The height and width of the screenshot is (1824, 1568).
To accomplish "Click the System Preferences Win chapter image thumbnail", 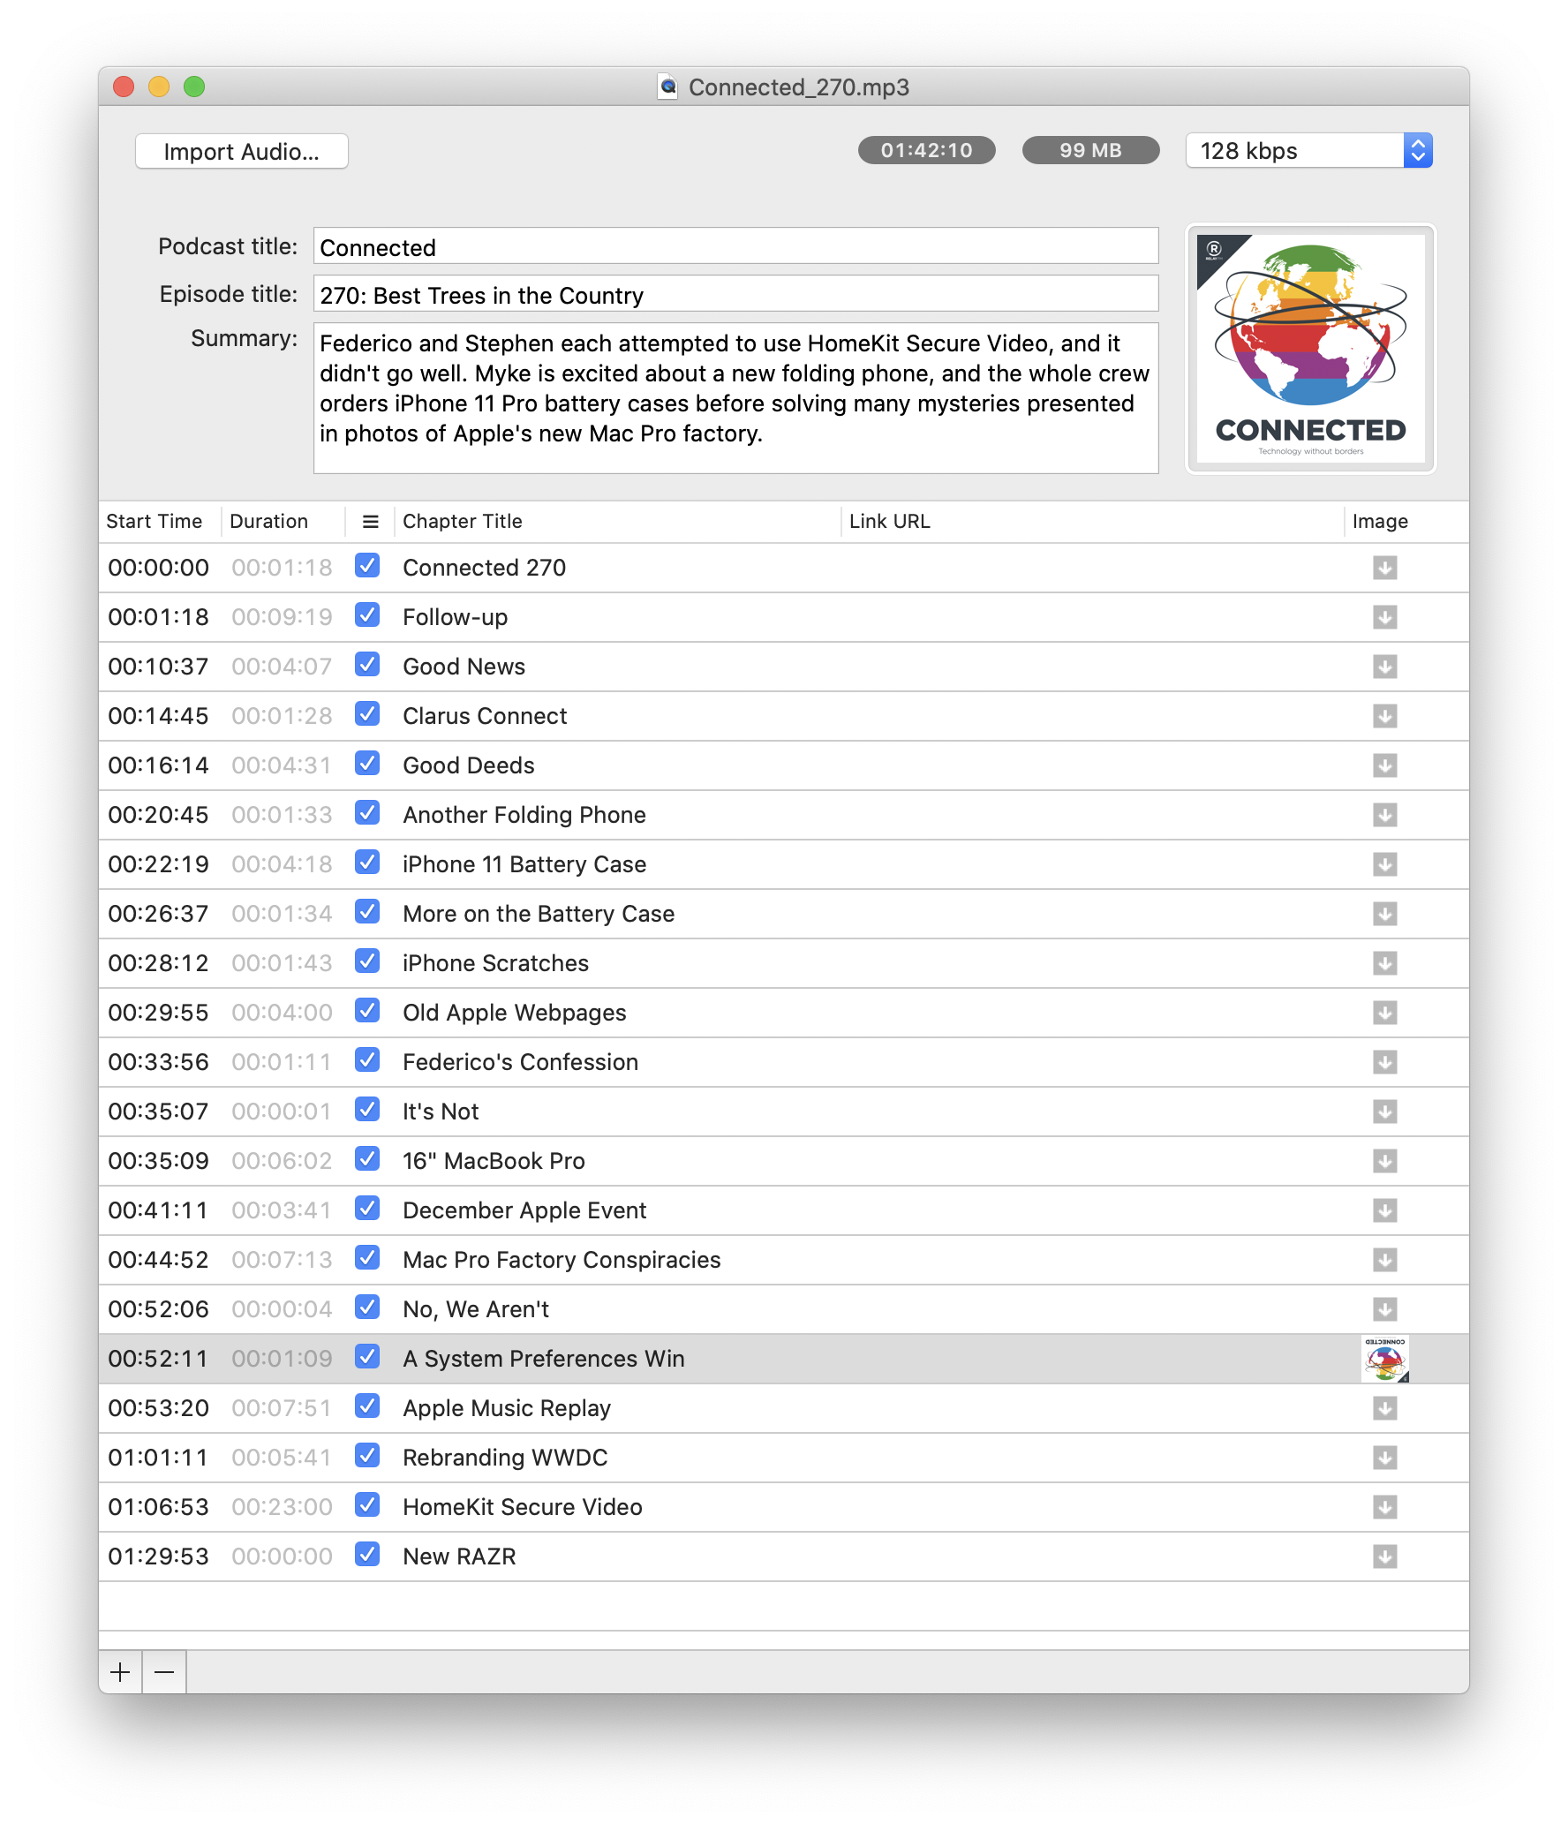I will tap(1384, 1359).
